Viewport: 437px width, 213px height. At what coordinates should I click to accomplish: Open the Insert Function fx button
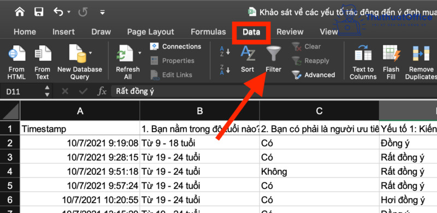click(x=102, y=91)
